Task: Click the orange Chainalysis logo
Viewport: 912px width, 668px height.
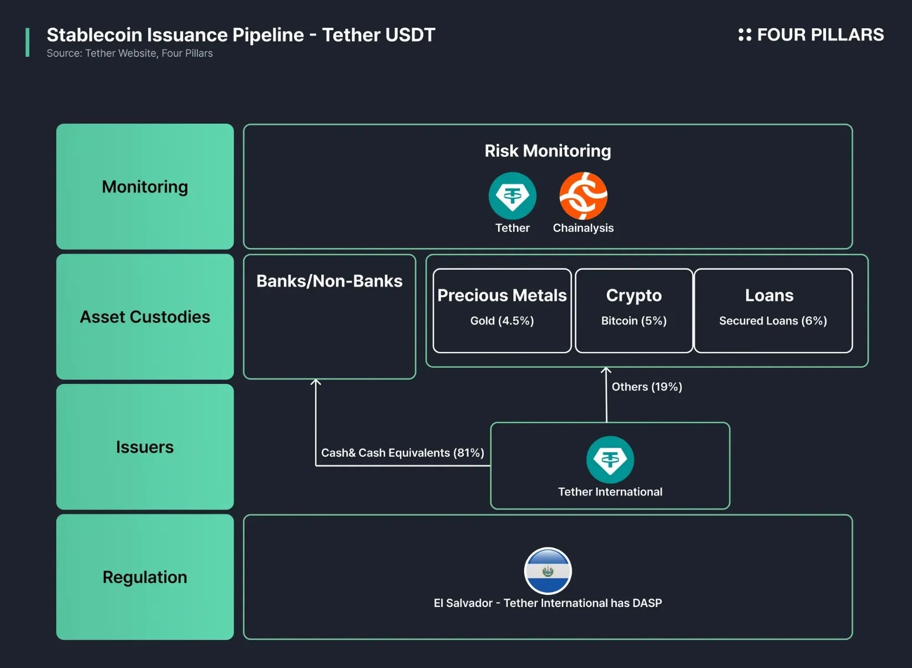Action: pyautogui.click(x=583, y=196)
